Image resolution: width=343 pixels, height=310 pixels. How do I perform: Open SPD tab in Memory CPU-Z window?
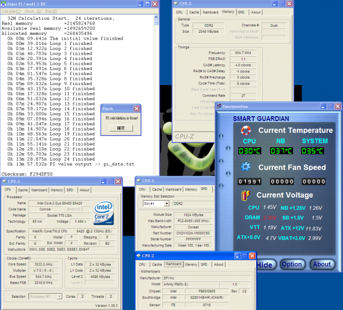coord(241,12)
